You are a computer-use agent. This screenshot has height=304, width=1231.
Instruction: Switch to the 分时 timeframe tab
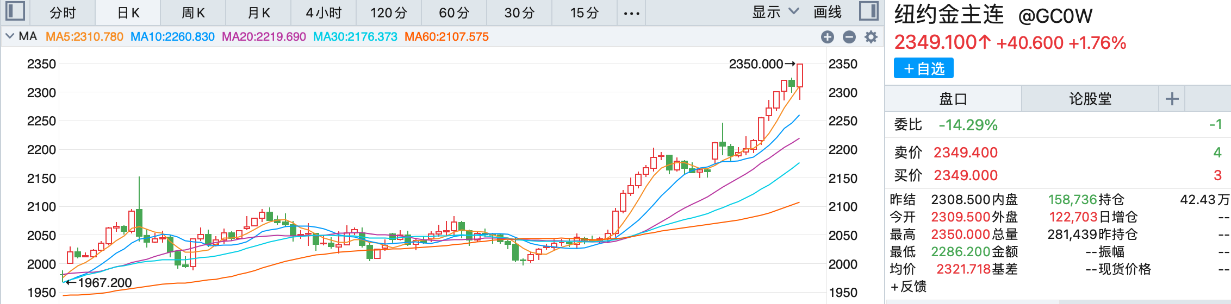click(63, 13)
